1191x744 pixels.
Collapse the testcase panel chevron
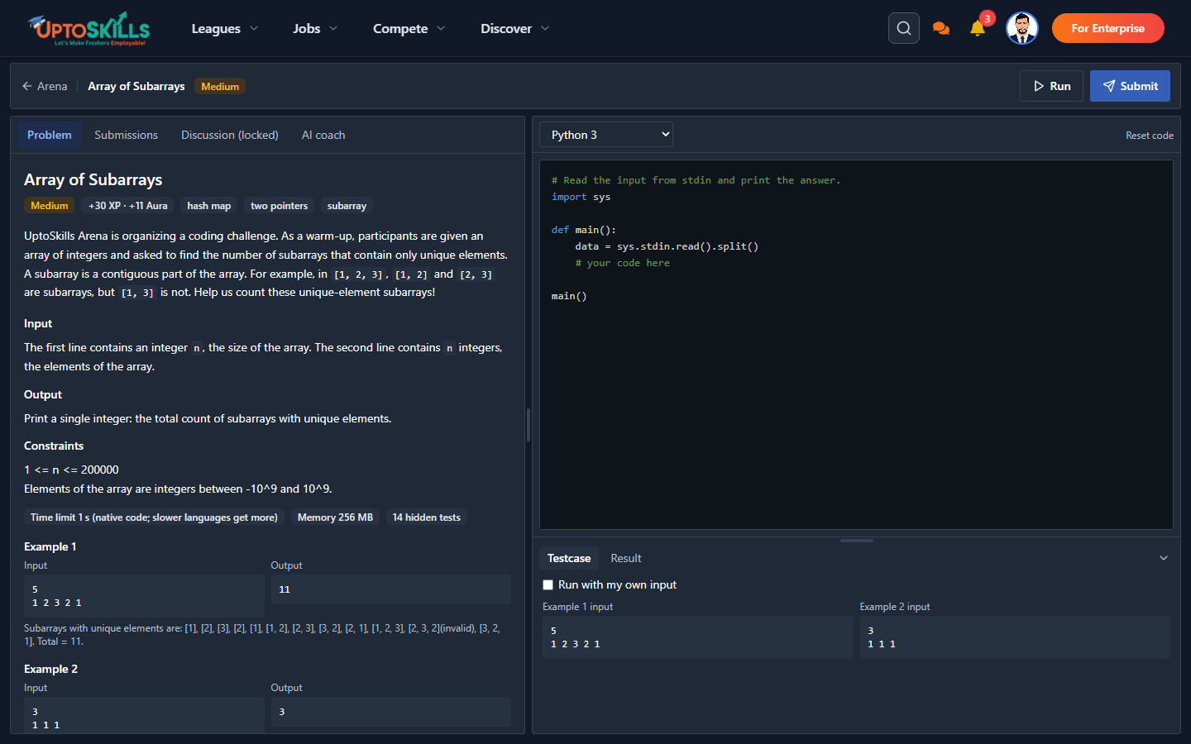point(1164,558)
